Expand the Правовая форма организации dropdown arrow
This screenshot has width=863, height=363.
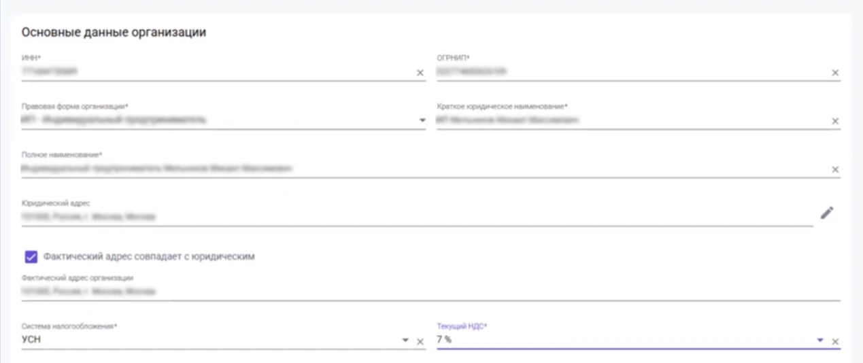coord(422,121)
